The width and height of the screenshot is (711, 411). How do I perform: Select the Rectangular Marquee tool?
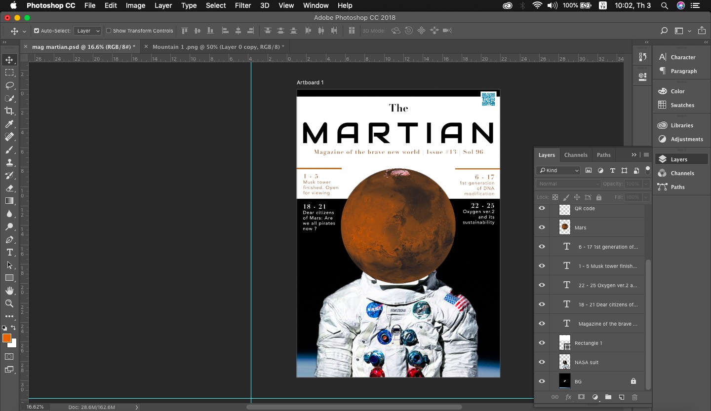point(9,73)
